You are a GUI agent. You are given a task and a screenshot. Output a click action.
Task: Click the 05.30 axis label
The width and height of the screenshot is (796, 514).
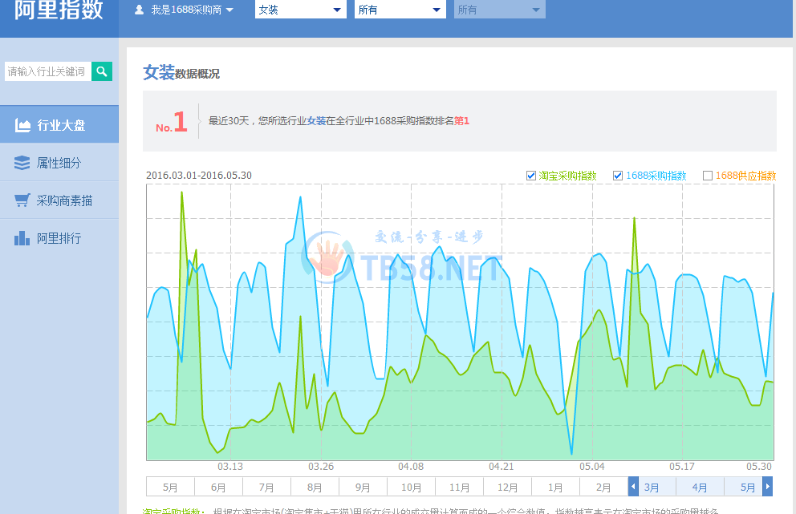[x=759, y=467]
